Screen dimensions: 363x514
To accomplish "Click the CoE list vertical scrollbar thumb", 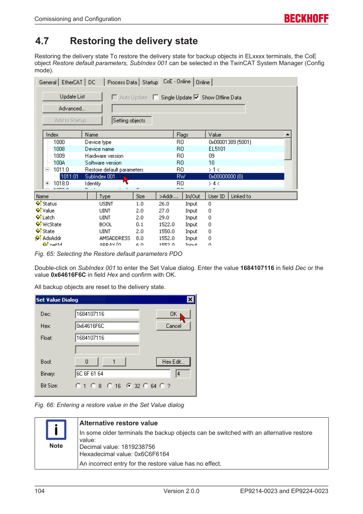I will point(288,148).
